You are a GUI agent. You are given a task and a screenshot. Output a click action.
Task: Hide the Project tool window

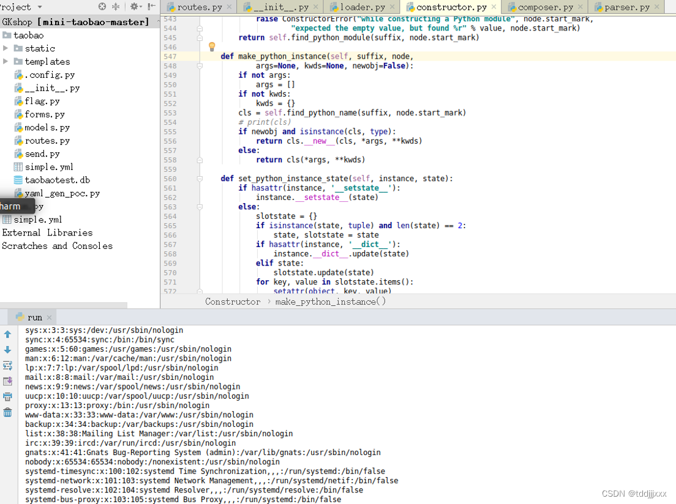tap(152, 7)
